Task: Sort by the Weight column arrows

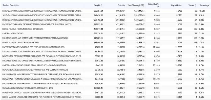Action: 101,5
